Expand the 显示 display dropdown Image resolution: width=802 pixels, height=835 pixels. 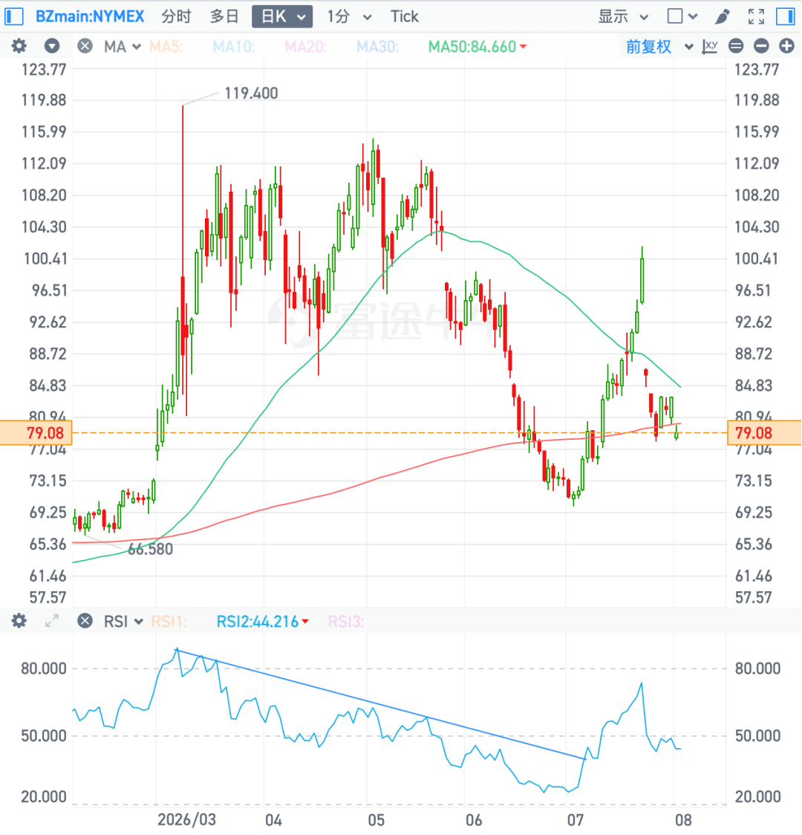pos(623,16)
